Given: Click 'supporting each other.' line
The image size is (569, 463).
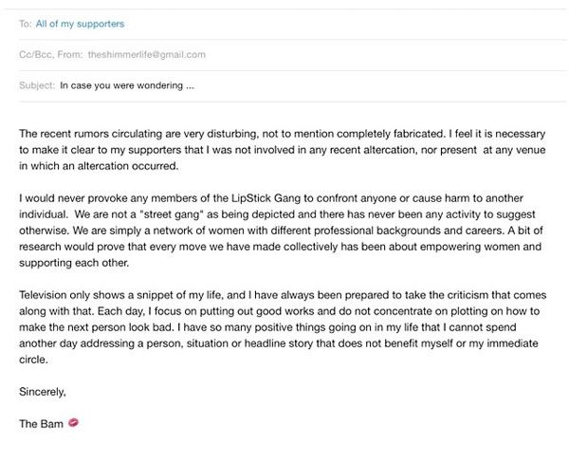Looking at the screenshot, I should 74,263.
